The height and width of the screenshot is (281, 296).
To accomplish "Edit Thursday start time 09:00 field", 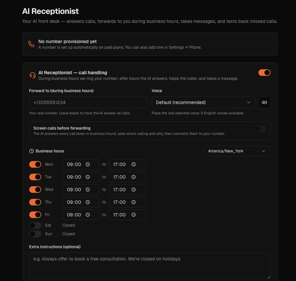I will point(81,202).
